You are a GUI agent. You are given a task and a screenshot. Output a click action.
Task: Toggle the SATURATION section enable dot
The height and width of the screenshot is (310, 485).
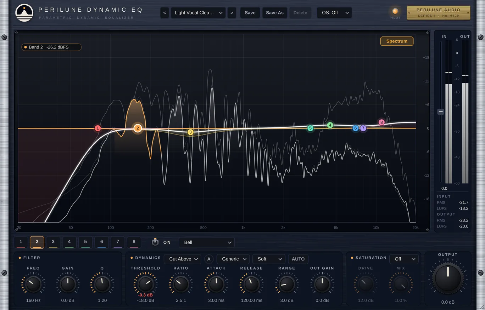pos(352,258)
